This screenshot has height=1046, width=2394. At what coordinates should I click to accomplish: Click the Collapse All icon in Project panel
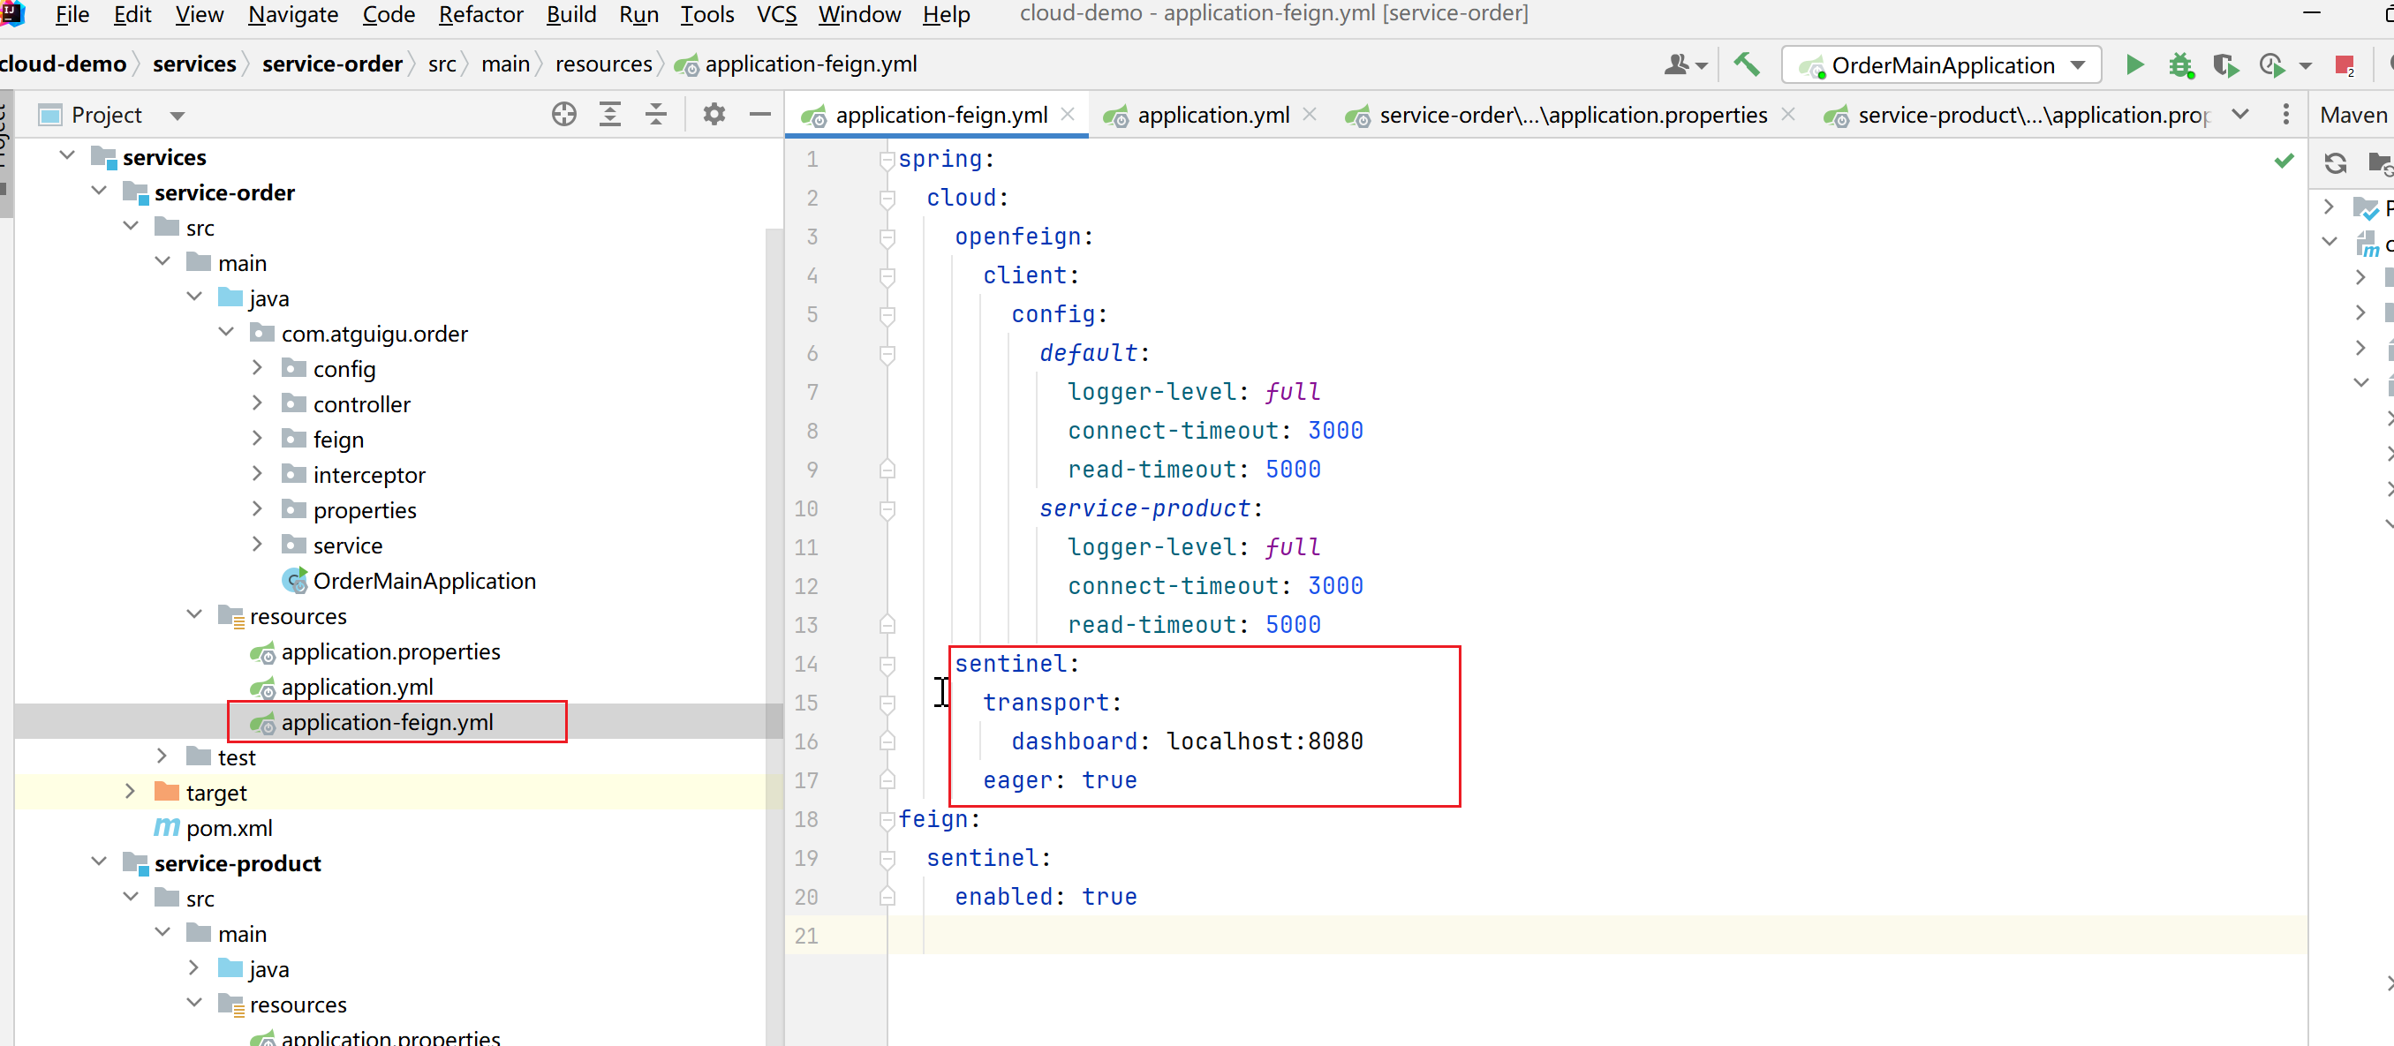(x=656, y=114)
